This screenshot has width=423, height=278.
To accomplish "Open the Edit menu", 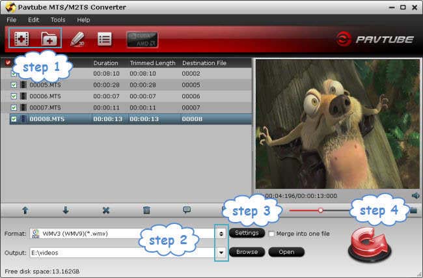I will point(33,20).
